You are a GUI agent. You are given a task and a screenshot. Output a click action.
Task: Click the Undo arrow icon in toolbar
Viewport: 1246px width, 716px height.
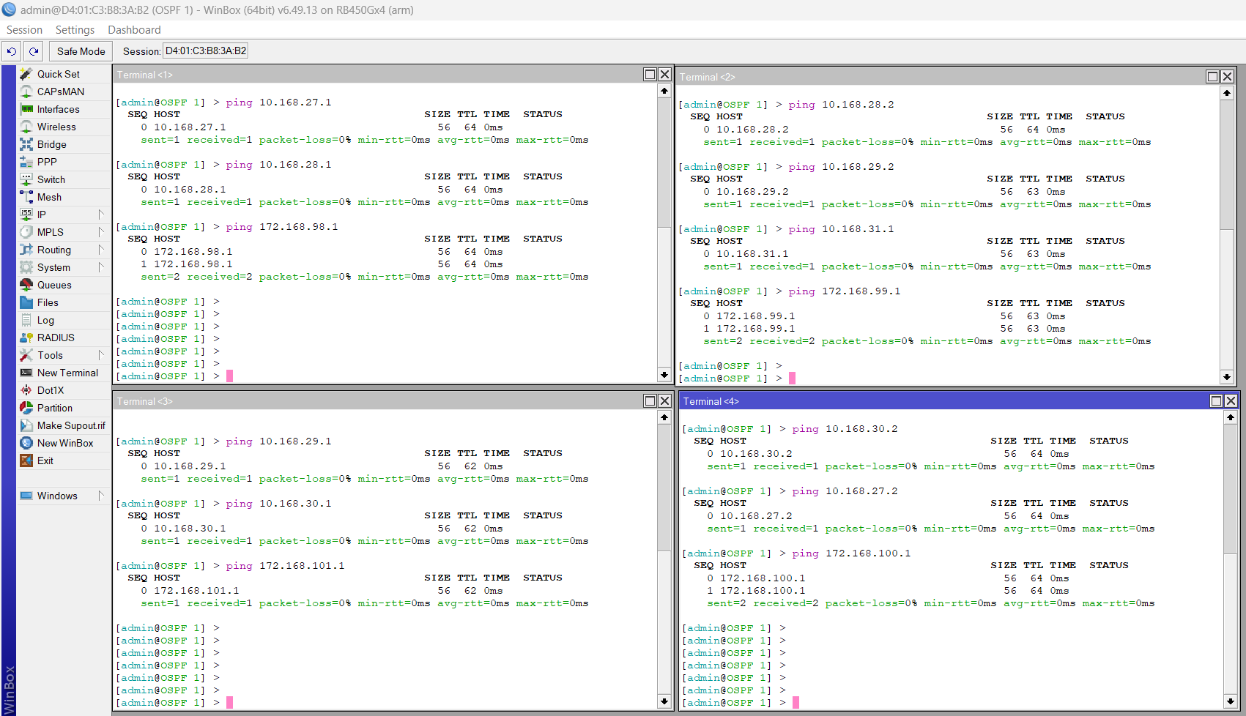click(x=12, y=51)
